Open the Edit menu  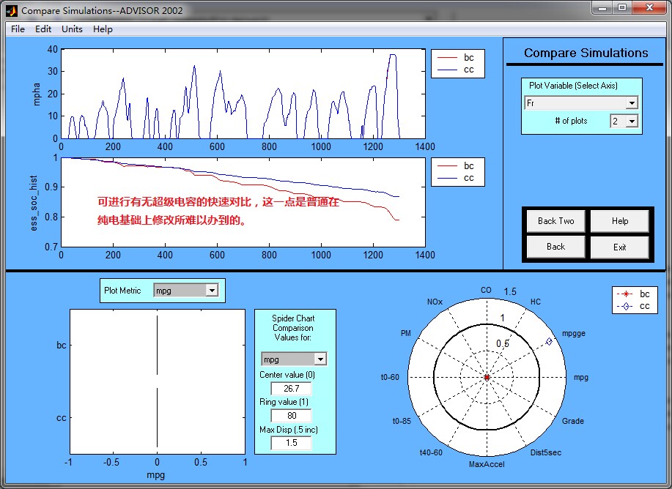coord(43,29)
